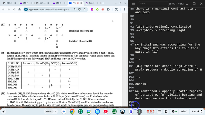Open the tab search side panel icon
205x115 pixels.
point(116,9)
